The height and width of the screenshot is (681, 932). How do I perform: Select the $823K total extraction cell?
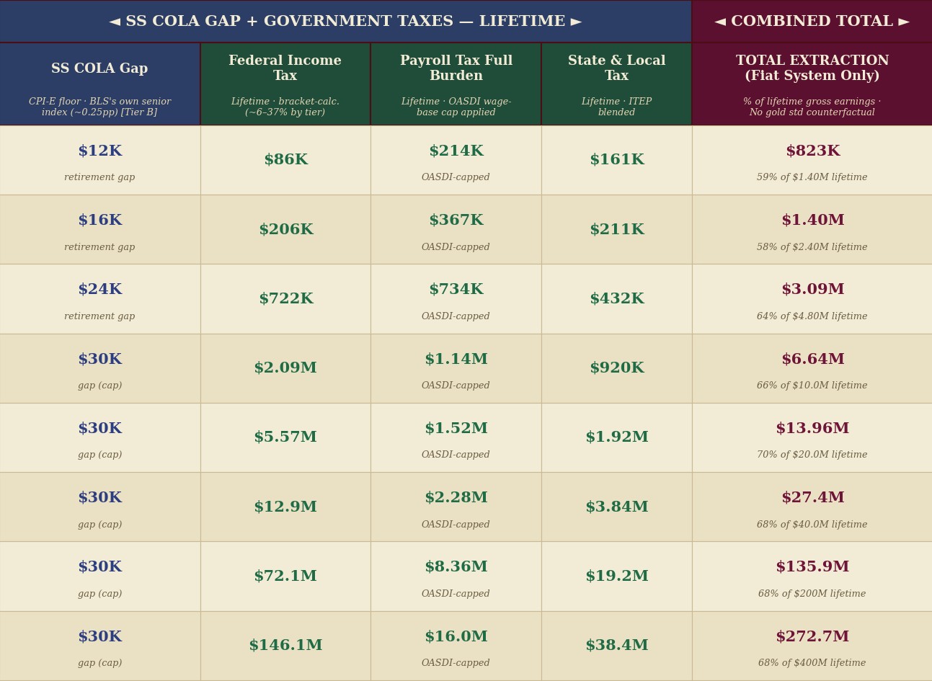pos(812,160)
